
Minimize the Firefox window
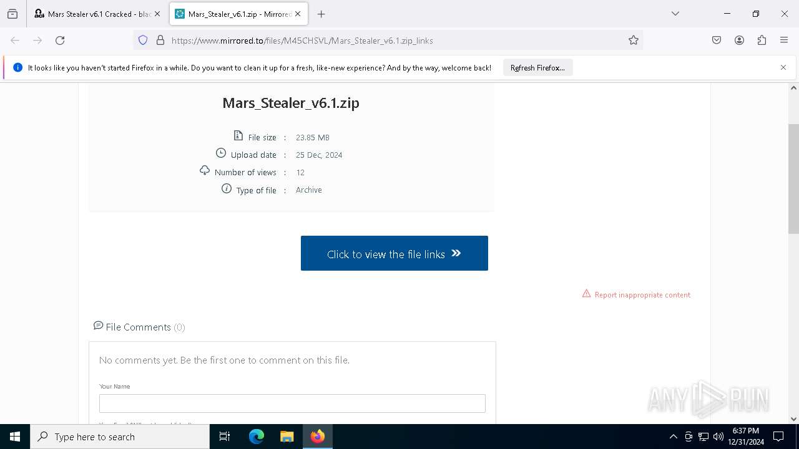727,14
